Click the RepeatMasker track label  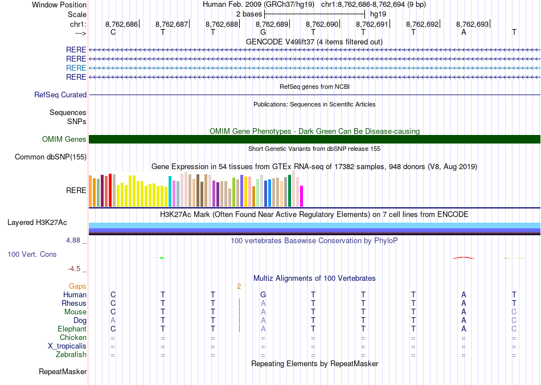pyautogui.click(x=63, y=372)
